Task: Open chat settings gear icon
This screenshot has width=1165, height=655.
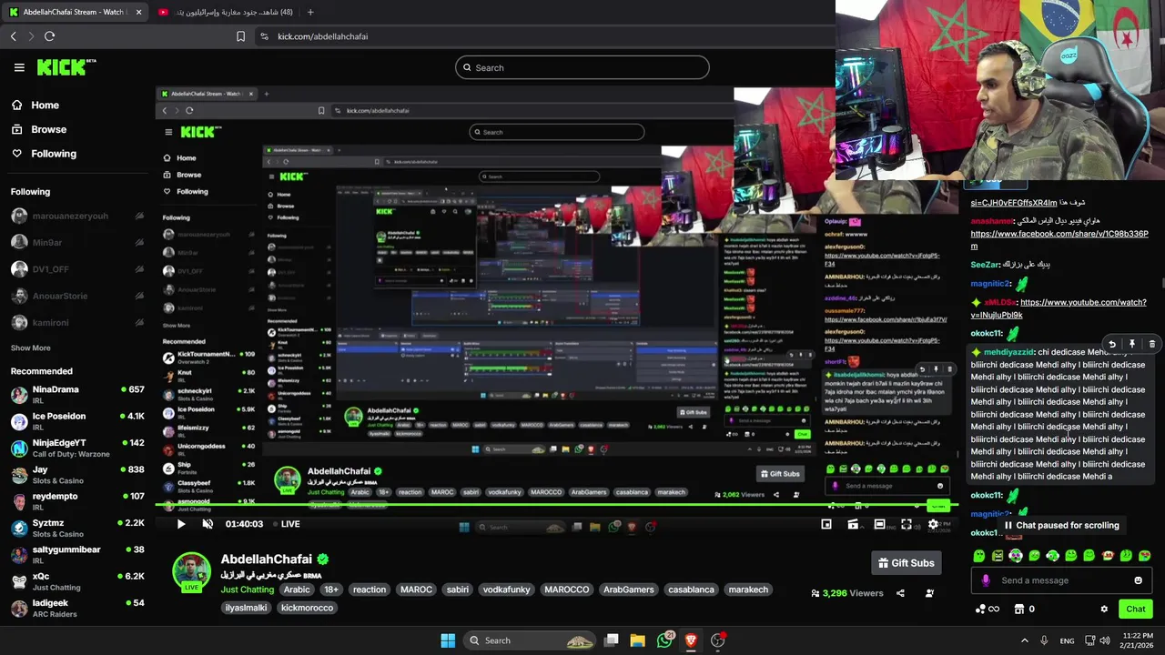Action: pyautogui.click(x=1104, y=609)
